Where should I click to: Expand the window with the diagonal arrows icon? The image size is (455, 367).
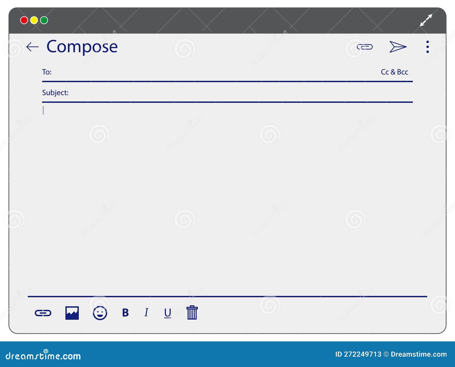click(x=426, y=20)
